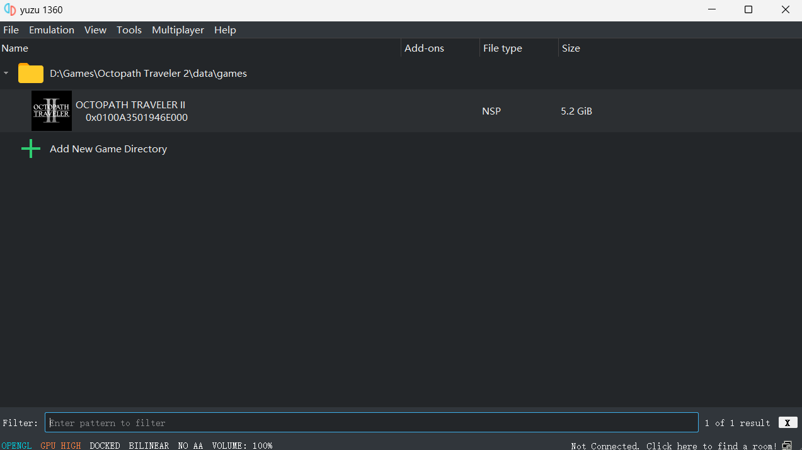Sort games by the Size column header
This screenshot has width=802, height=450.
[571, 48]
